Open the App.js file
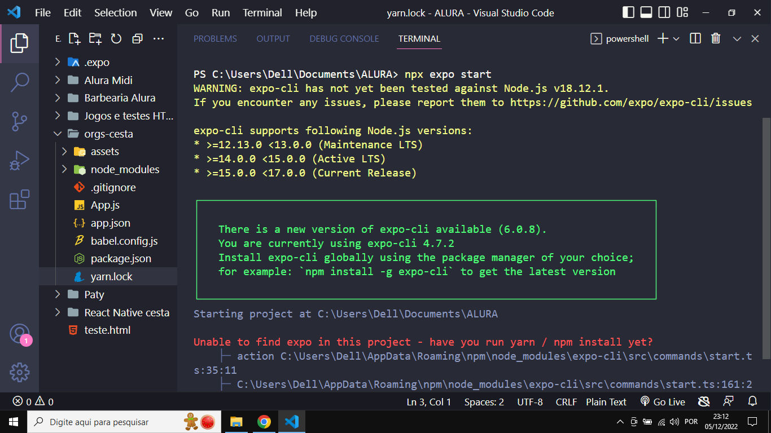The height and width of the screenshot is (433, 771). click(x=108, y=205)
